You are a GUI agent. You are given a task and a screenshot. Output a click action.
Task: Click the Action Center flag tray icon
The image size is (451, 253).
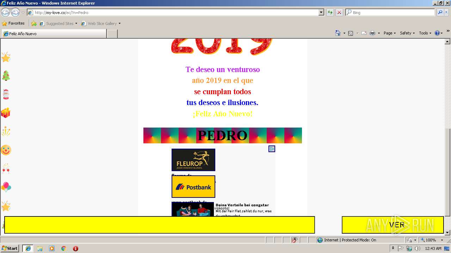(401, 248)
